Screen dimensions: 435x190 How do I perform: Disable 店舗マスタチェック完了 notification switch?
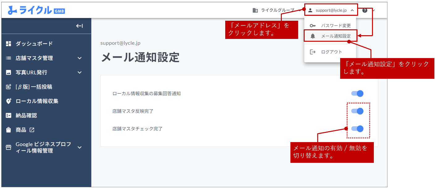point(357,129)
